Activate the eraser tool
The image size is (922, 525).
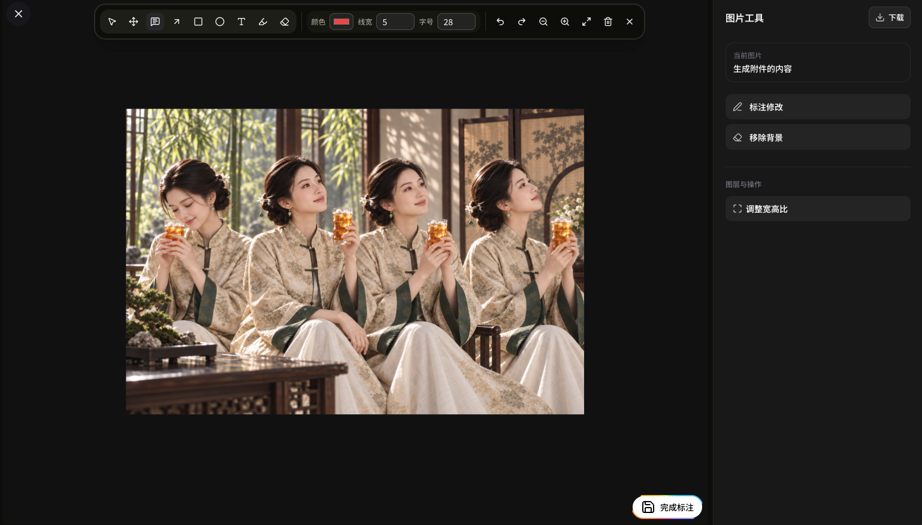tap(285, 22)
